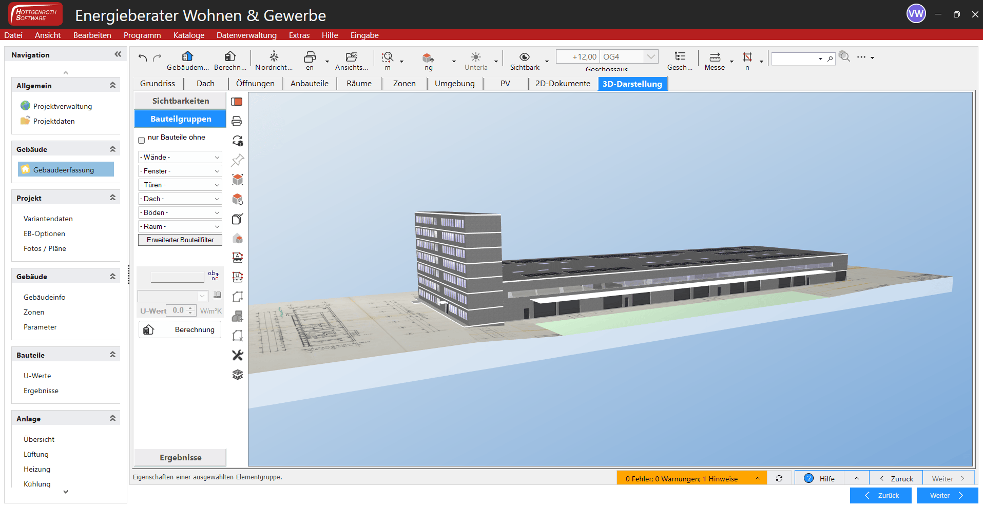Viewport: 983px width, 506px height.
Task: Open the Sichtbarkeiten panel section
Action: [180, 101]
